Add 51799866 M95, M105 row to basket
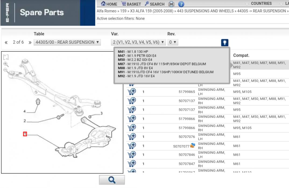 [x=132, y=128]
